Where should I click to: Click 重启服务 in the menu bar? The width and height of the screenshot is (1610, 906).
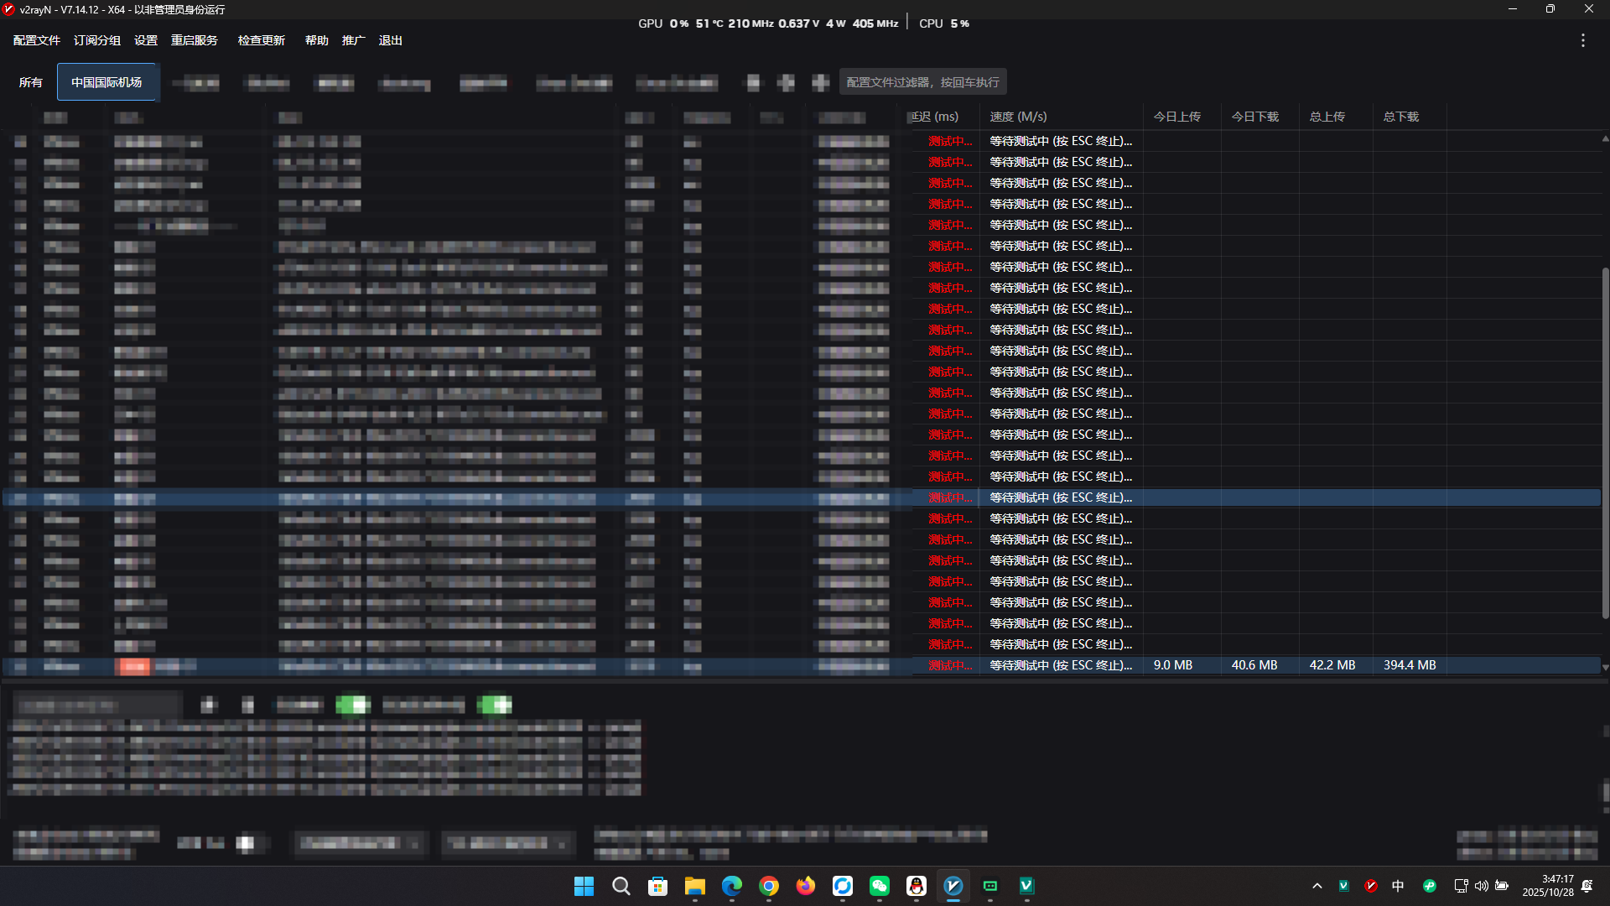[194, 40]
